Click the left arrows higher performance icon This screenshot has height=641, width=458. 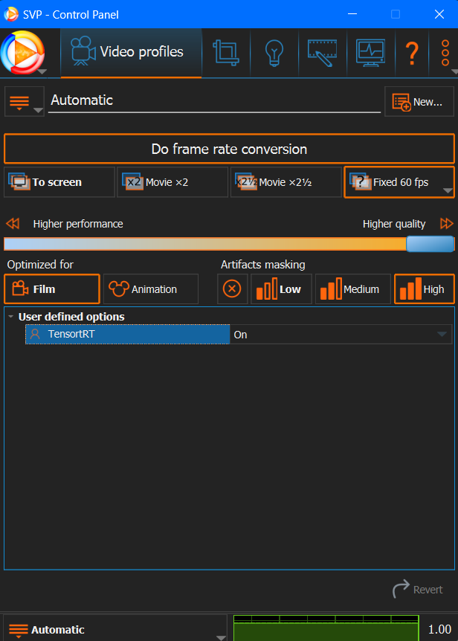coord(12,224)
